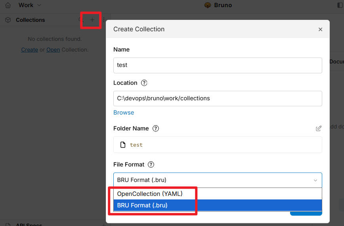The width and height of the screenshot is (344, 226).
Task: Click the Location help question mark icon
Action: click(x=144, y=83)
